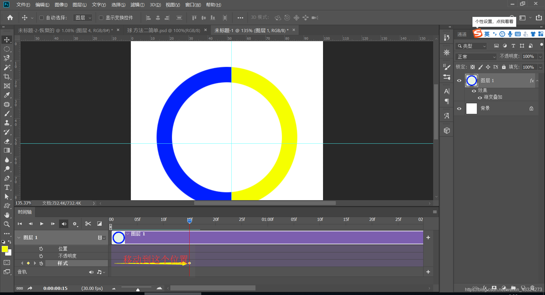This screenshot has height=295, width=545.
Task: Toggle 不透明度 keyframe stopwatch
Action: coord(41,256)
